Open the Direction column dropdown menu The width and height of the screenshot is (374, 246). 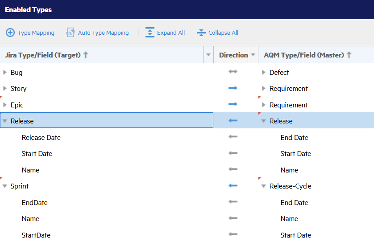pyautogui.click(x=253, y=55)
